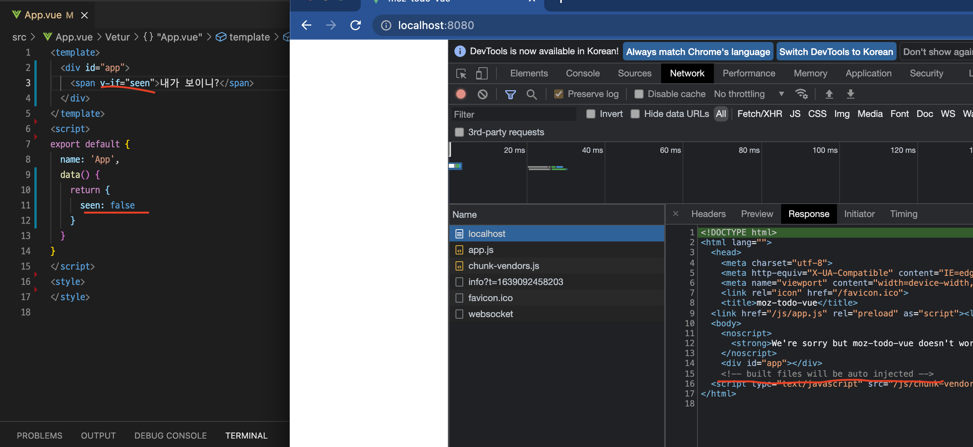This screenshot has width=973, height=447.
Task: Click the import HAR upload icon
Action: point(829,94)
